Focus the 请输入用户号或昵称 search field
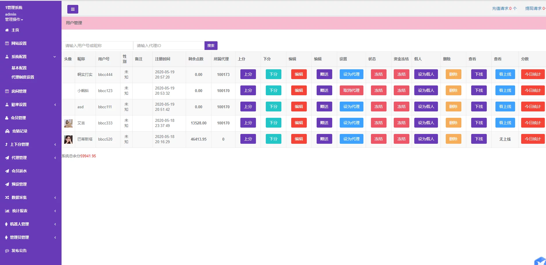 coord(97,46)
